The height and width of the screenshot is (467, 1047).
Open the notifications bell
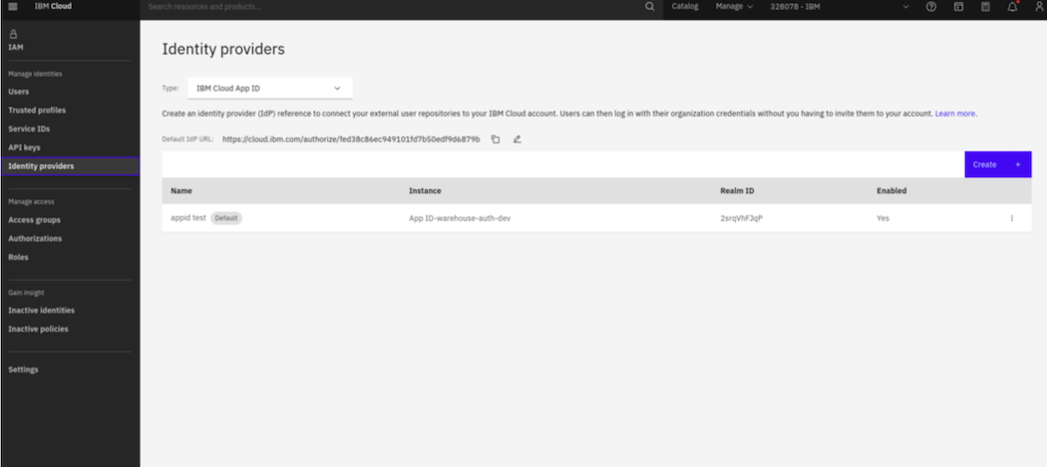tap(1012, 7)
